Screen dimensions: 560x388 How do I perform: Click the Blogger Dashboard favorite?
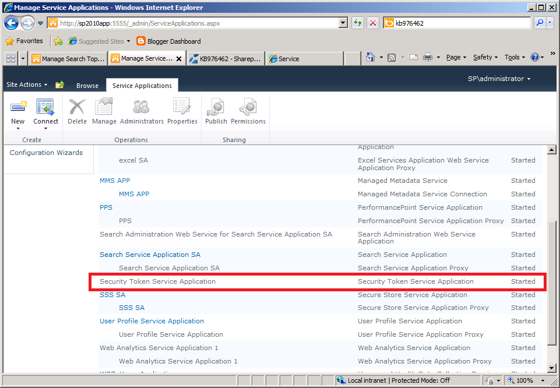[168, 41]
